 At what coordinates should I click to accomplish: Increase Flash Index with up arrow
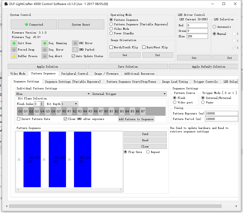tap(42, 103)
